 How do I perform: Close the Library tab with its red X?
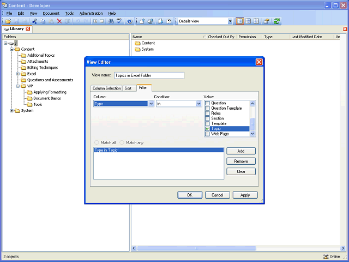pyautogui.click(x=28, y=29)
